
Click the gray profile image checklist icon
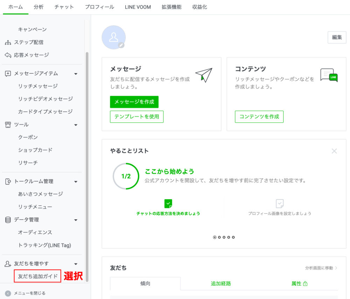[x=279, y=204]
